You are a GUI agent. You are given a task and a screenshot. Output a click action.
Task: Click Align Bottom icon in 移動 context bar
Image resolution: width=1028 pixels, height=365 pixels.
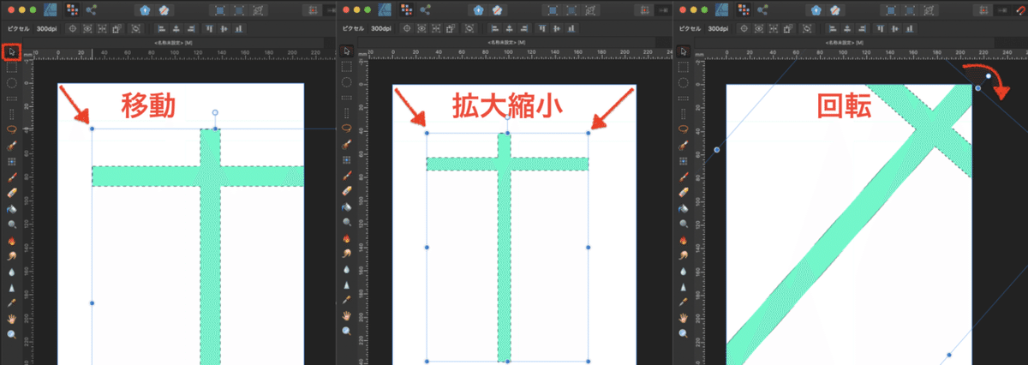238,28
